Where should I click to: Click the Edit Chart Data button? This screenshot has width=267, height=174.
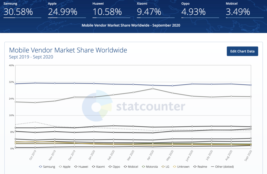coord(242,51)
